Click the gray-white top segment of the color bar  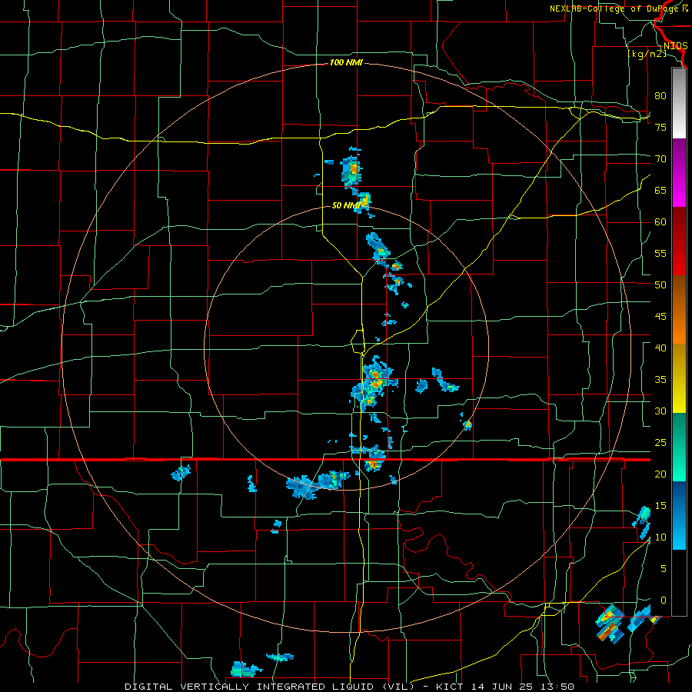tap(679, 103)
